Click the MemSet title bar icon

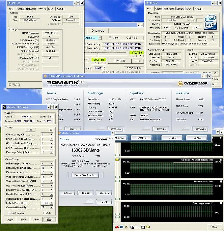click(x=4, y=107)
